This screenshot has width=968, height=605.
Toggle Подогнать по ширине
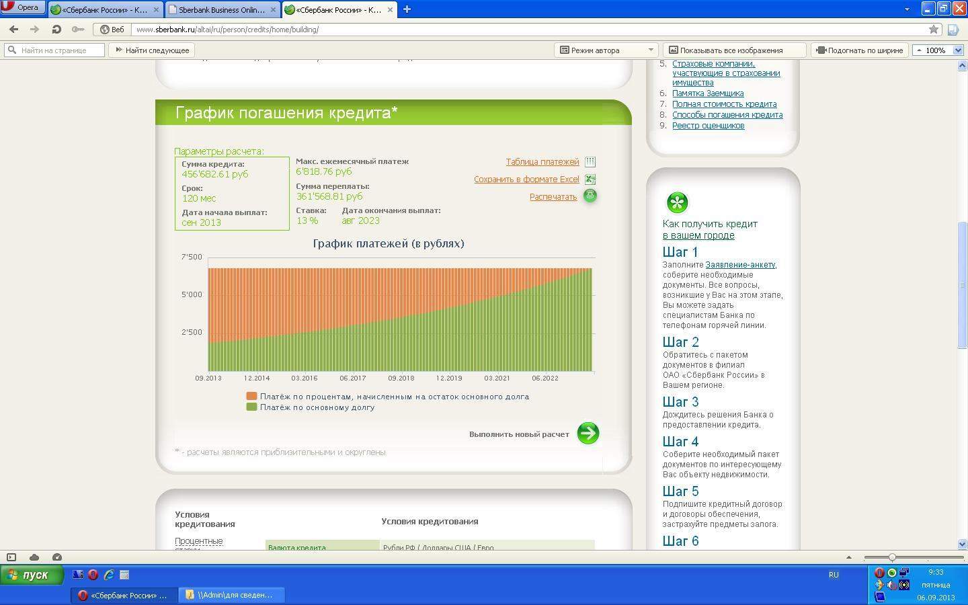pyautogui.click(x=859, y=50)
